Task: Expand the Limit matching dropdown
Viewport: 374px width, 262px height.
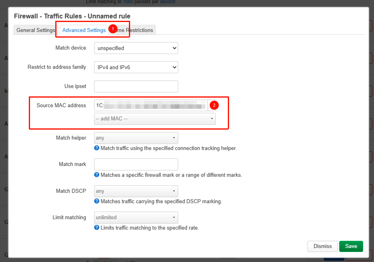Action: [136, 218]
